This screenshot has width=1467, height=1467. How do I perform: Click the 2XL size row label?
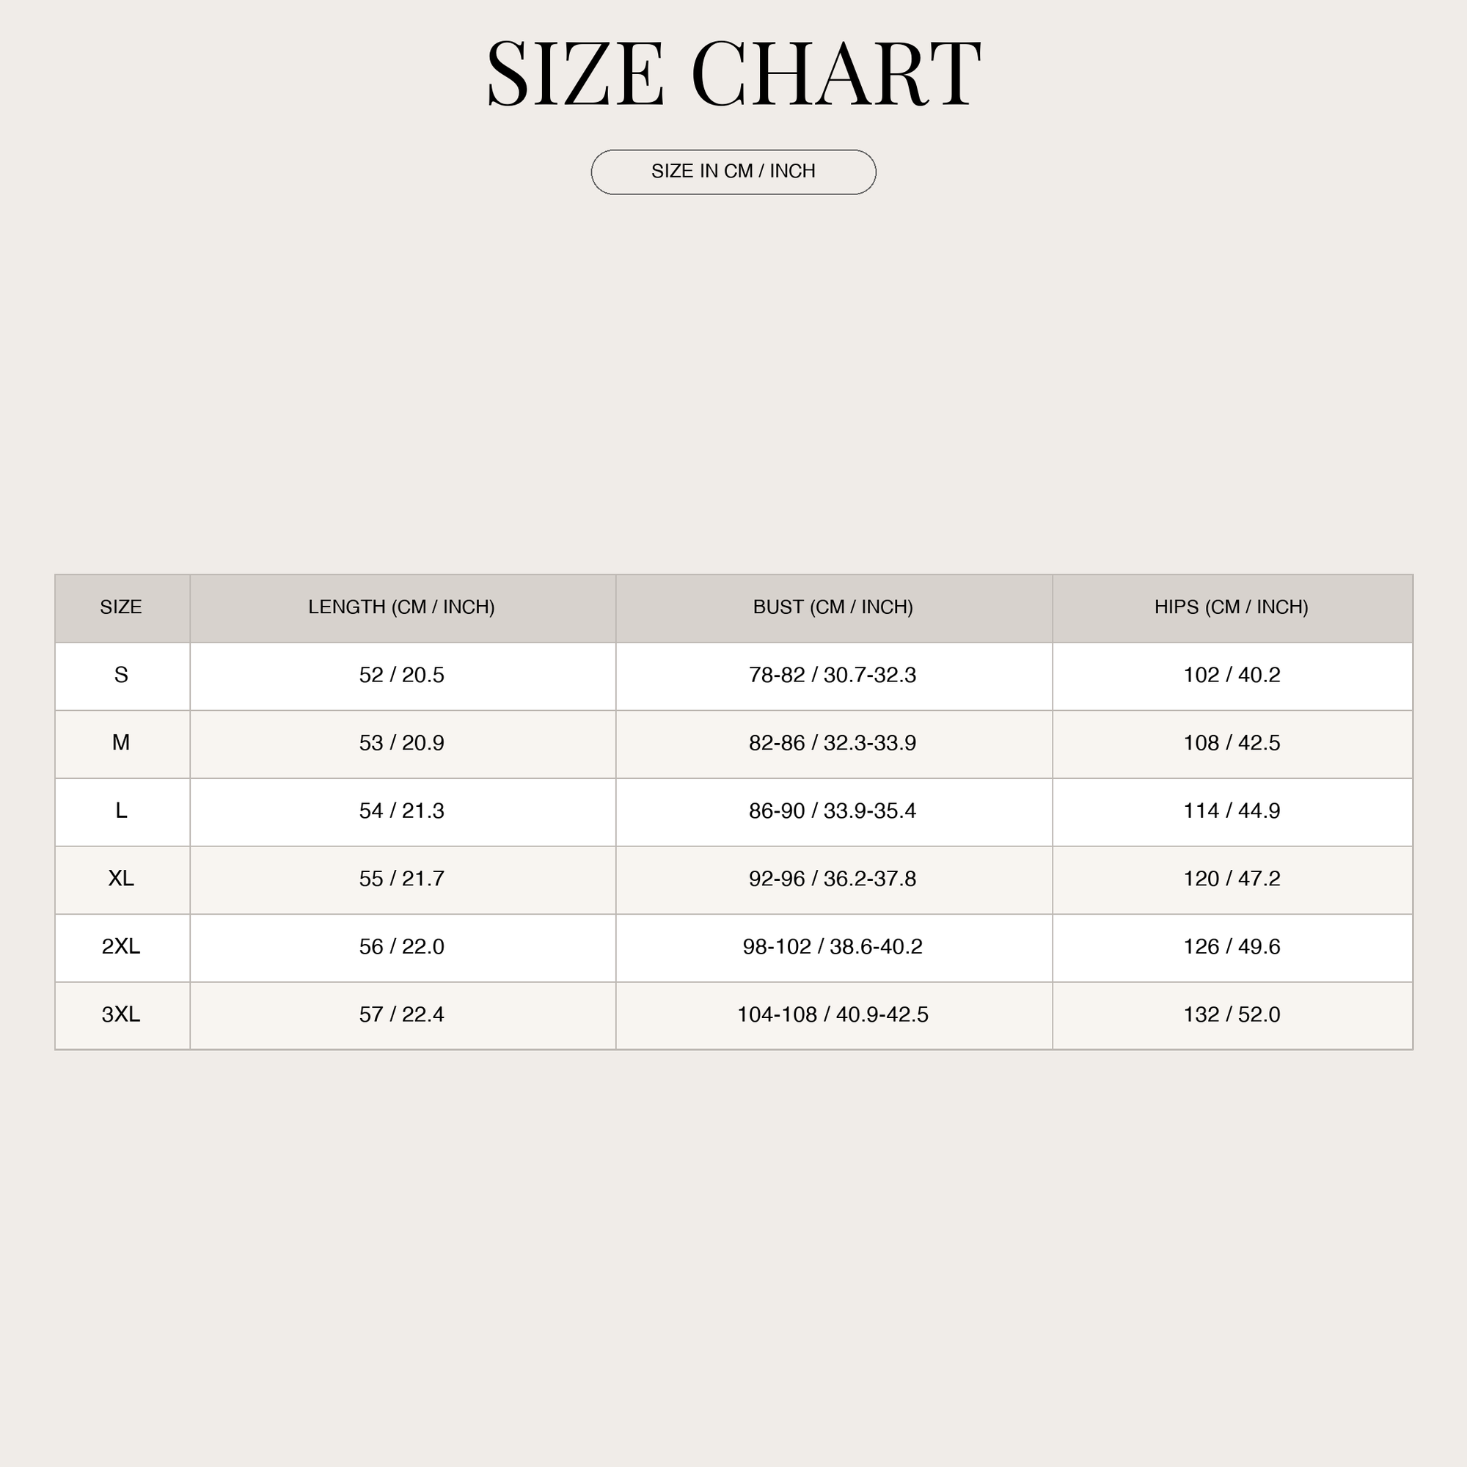(x=122, y=948)
